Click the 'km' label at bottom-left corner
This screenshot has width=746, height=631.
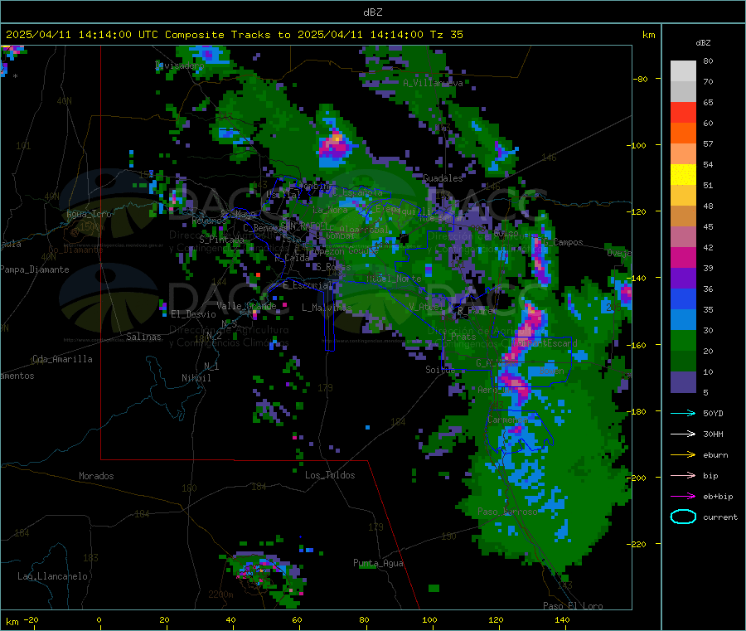(12, 622)
